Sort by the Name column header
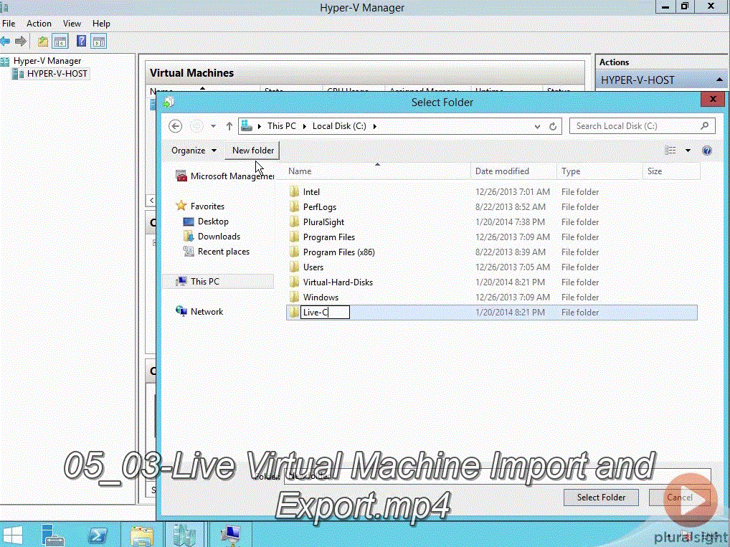730x547 pixels. pyautogui.click(x=378, y=171)
